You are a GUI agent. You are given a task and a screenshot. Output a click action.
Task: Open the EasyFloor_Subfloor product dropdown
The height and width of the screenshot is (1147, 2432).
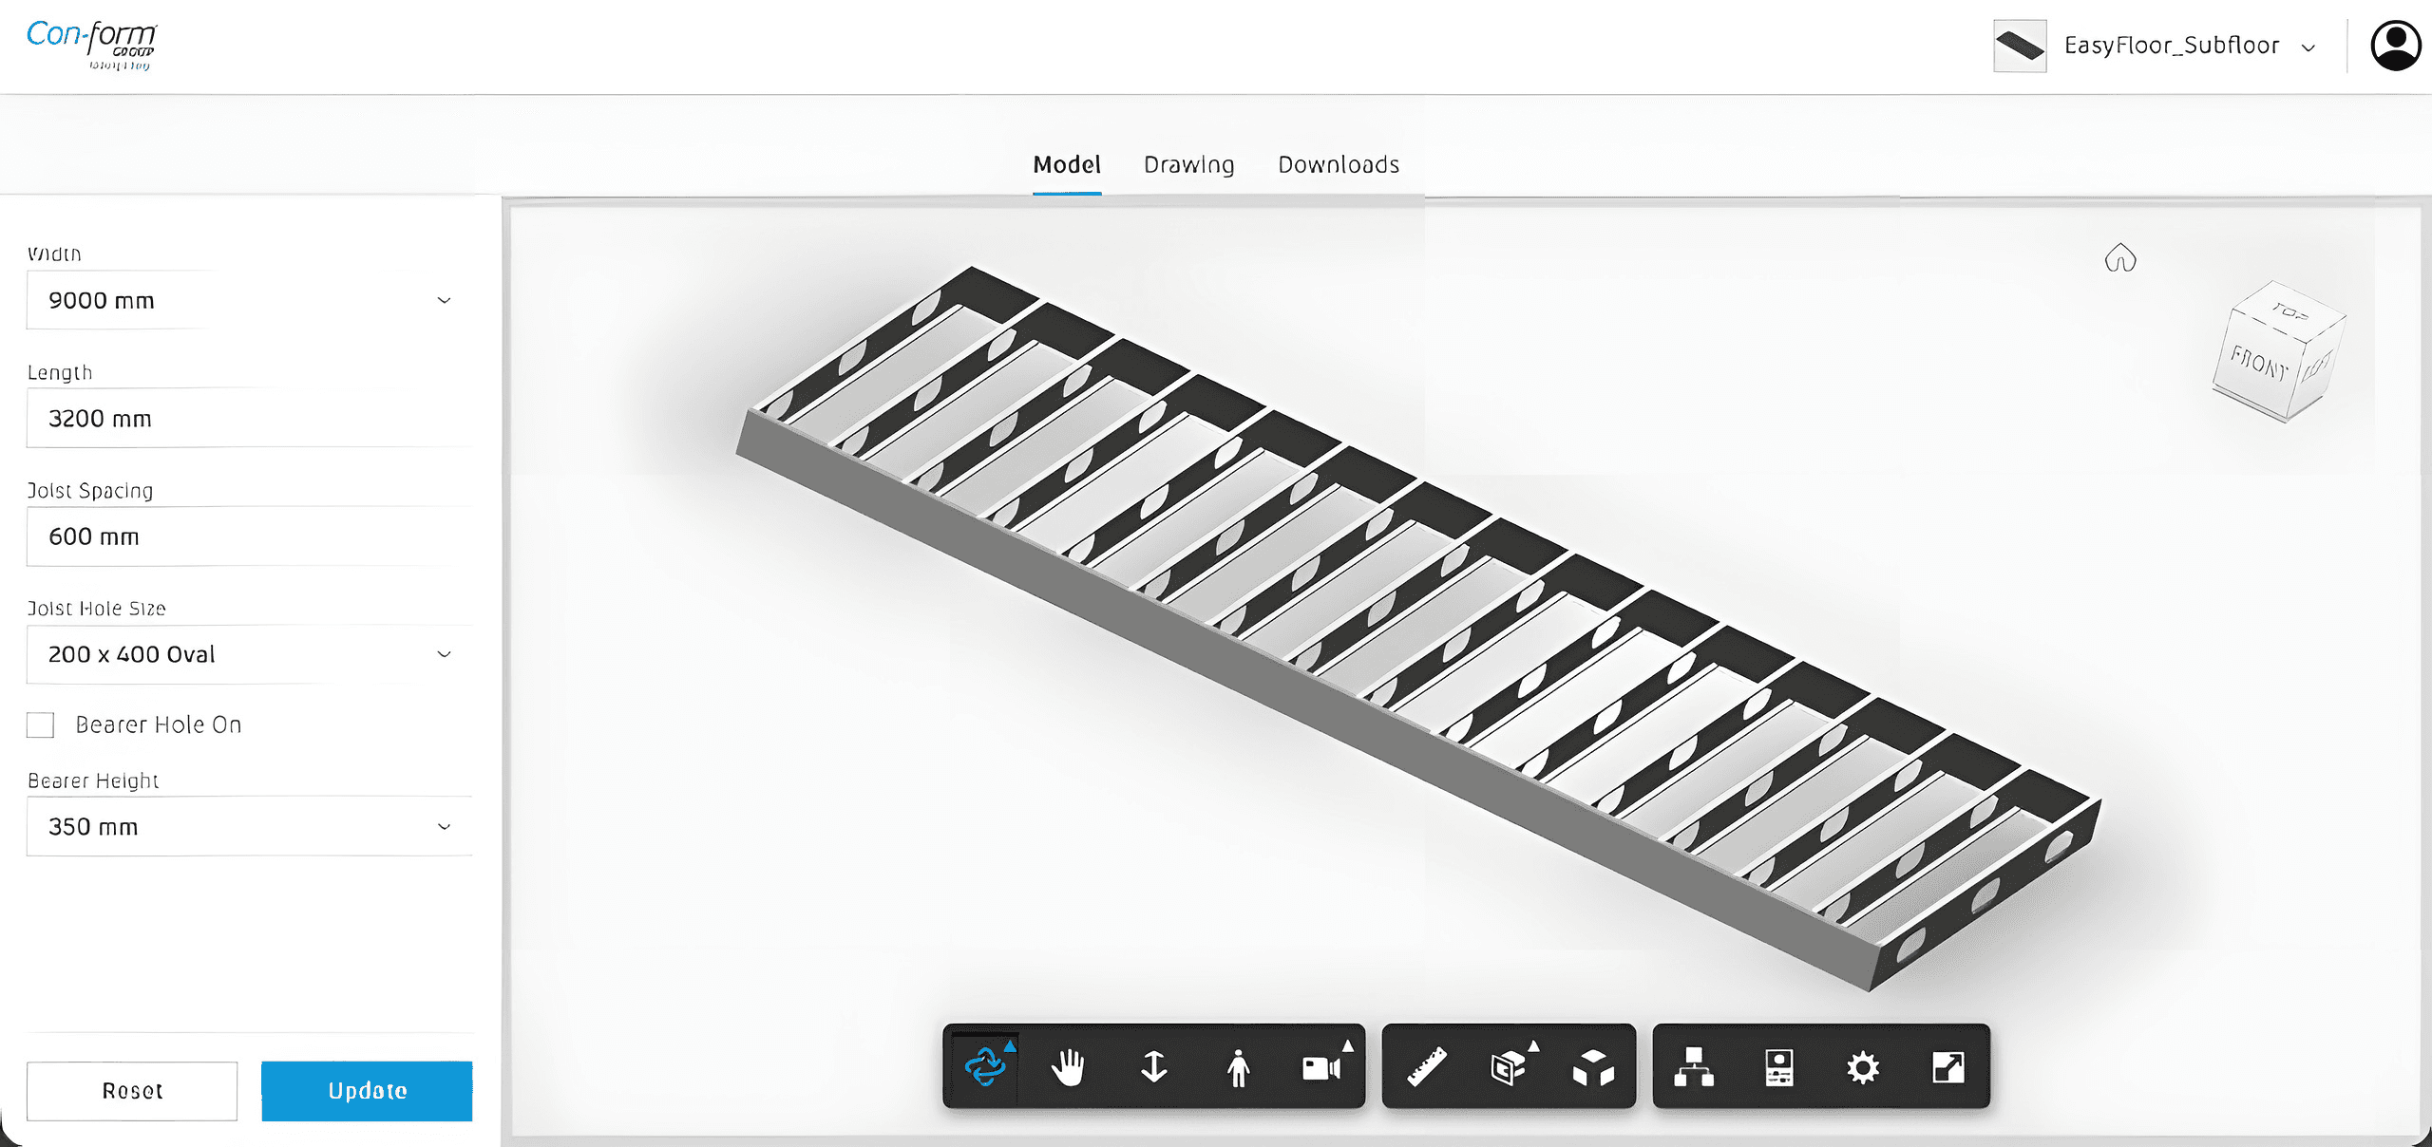(2156, 46)
